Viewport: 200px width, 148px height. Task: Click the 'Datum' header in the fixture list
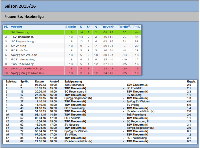[39, 81]
